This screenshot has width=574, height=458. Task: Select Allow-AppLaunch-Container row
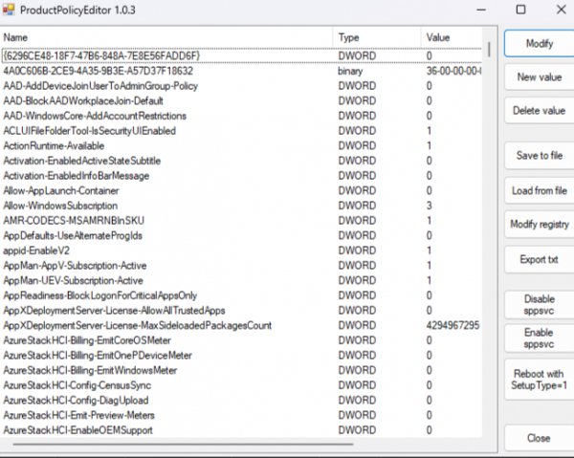[242, 190]
